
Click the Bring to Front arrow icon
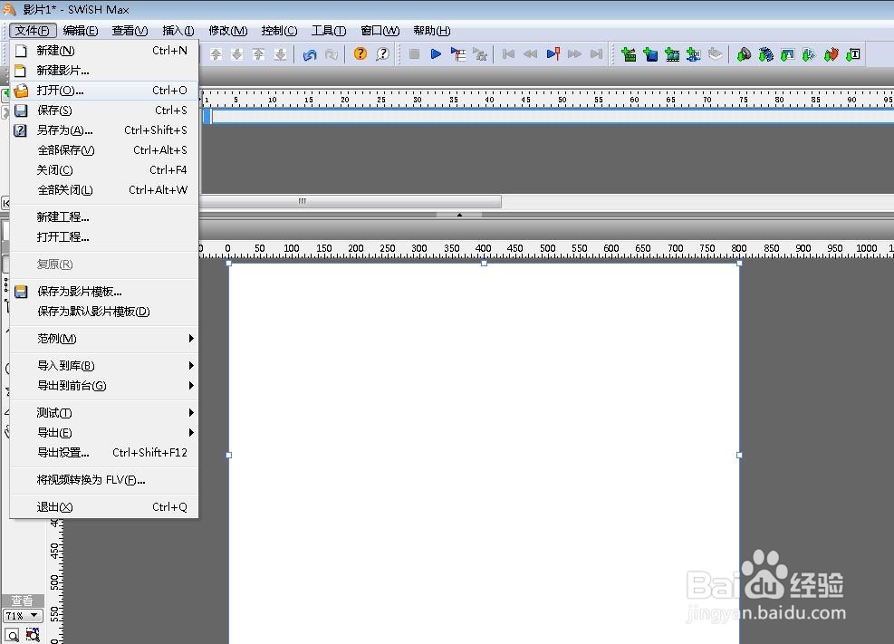coord(258,54)
